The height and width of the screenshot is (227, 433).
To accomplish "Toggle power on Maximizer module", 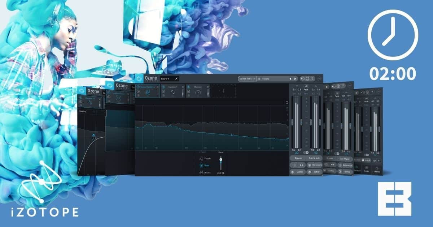I will pyautogui.click(x=188, y=87).
